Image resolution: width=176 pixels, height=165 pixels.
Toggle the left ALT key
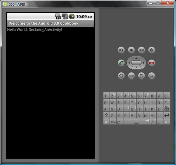[107, 122]
